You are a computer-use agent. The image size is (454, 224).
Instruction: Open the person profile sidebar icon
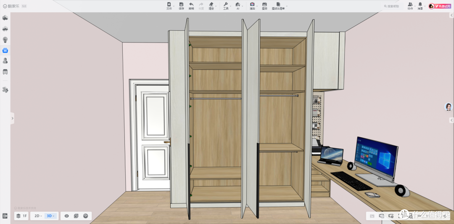[x=5, y=61]
